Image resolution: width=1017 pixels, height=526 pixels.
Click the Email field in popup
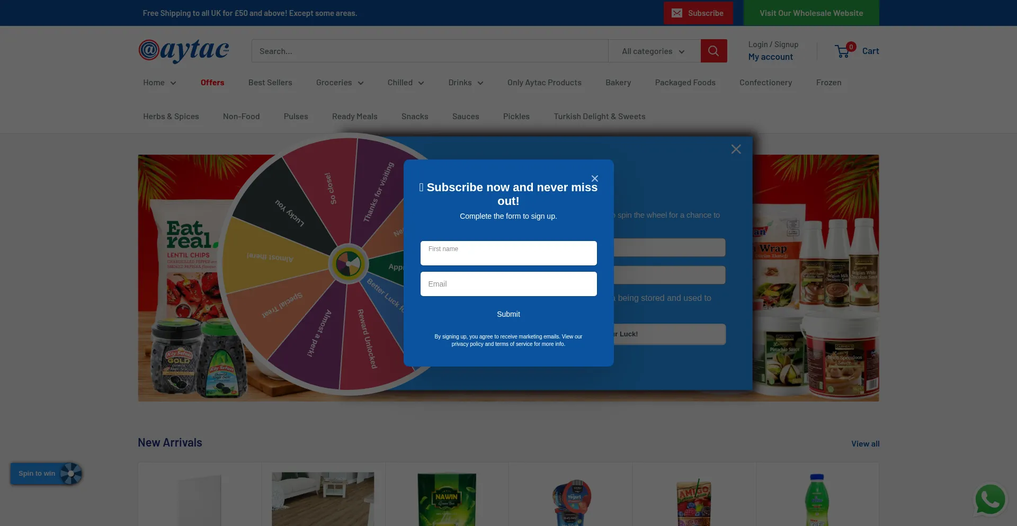coord(508,284)
